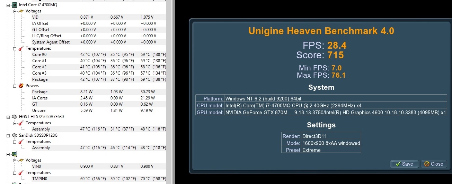Click Package power value 8.21 W

[x=86, y=92]
